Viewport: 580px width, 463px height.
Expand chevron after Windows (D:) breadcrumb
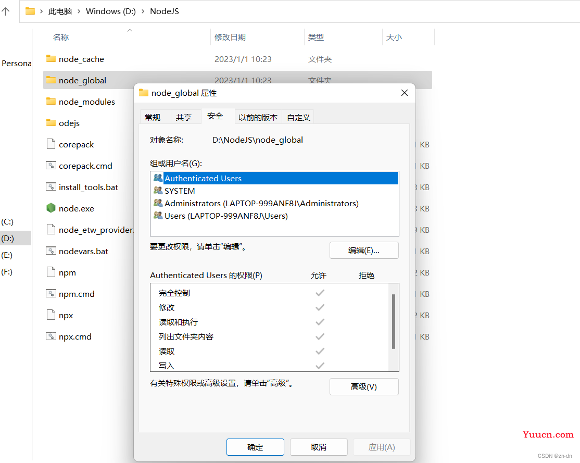143,11
